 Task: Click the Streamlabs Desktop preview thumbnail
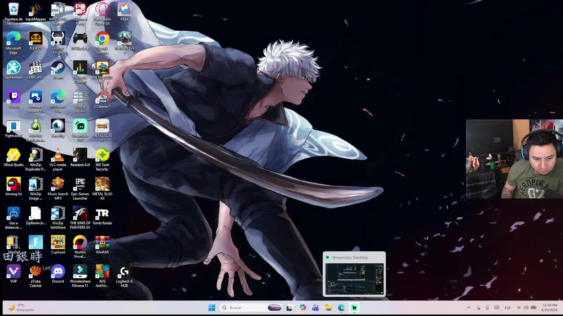[x=354, y=279]
